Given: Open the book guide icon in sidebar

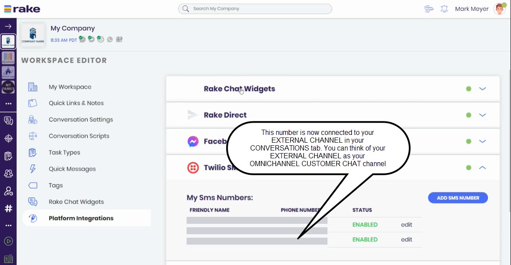Looking at the screenshot, I should point(8,259).
